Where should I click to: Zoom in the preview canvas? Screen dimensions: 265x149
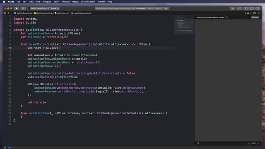(x=258, y=144)
